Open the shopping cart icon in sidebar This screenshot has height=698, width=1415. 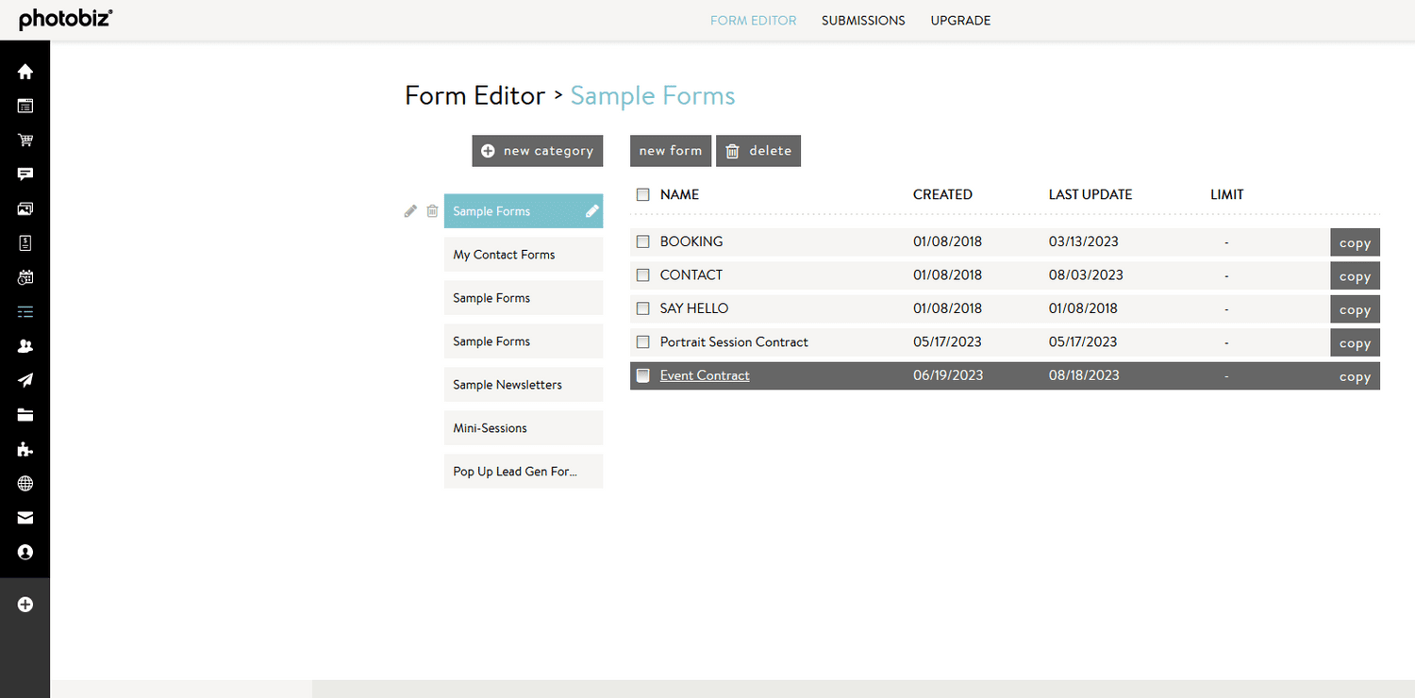point(25,141)
